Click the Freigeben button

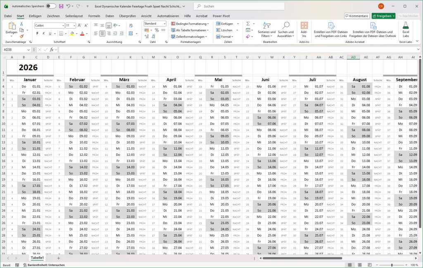(383, 16)
